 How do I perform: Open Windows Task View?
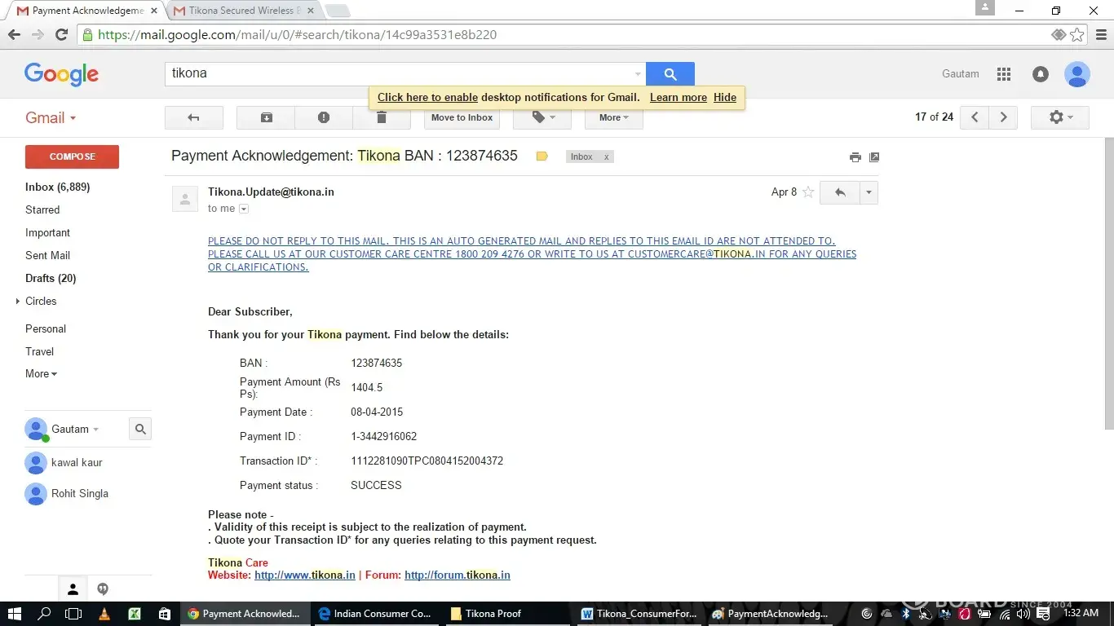click(73, 614)
